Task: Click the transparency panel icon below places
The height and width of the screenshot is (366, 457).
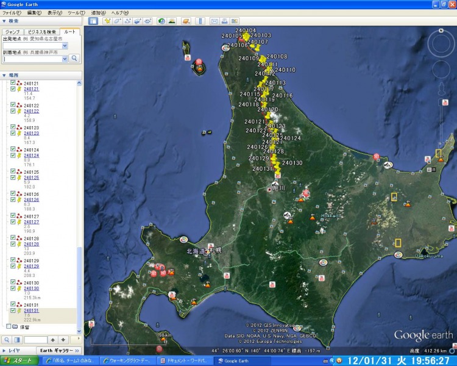Action: click(17, 340)
